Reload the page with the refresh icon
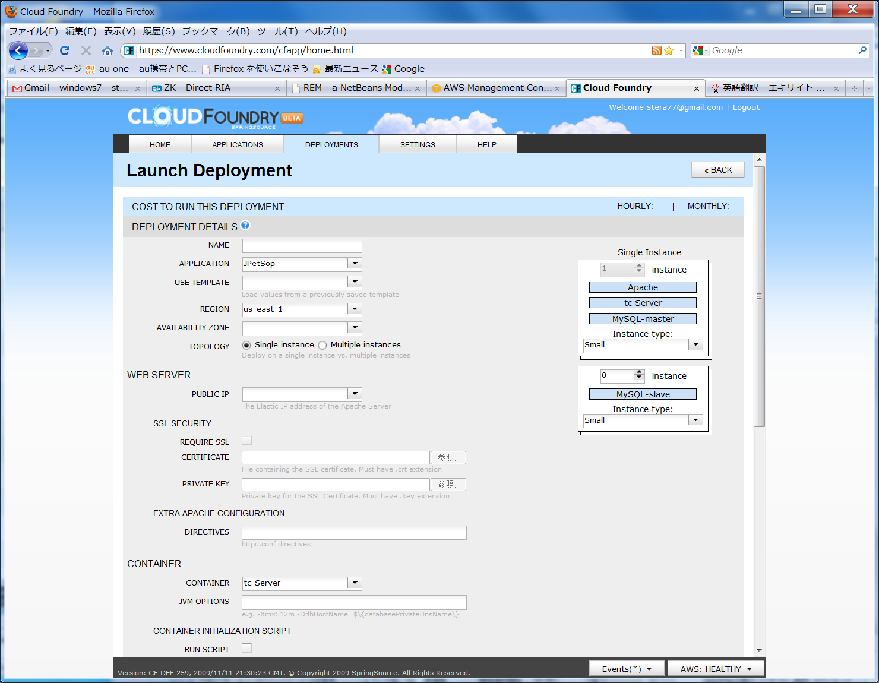This screenshot has width=879, height=683. (65, 50)
